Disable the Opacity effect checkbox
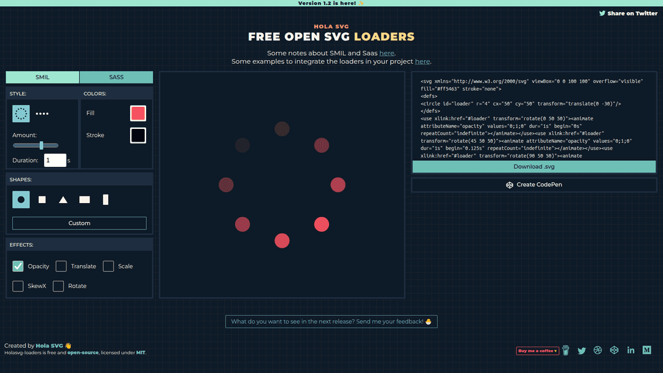The height and width of the screenshot is (373, 663). pos(18,266)
